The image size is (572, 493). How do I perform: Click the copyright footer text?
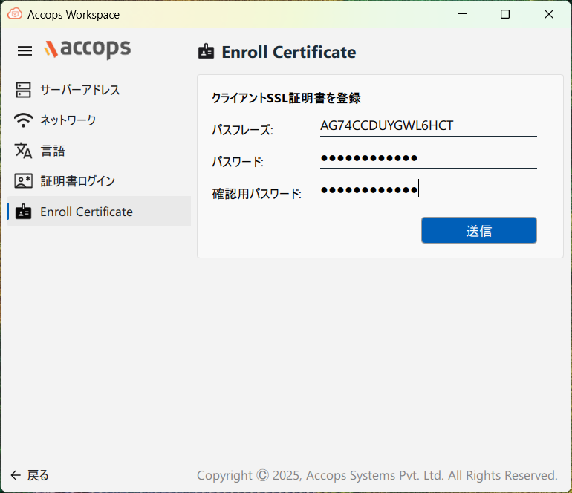point(377,475)
